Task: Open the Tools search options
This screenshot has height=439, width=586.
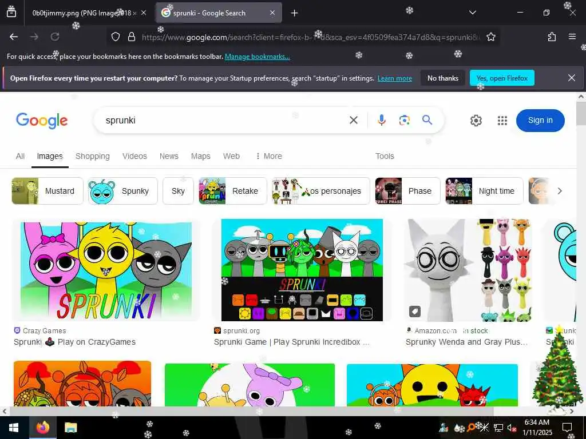Action: (x=385, y=156)
